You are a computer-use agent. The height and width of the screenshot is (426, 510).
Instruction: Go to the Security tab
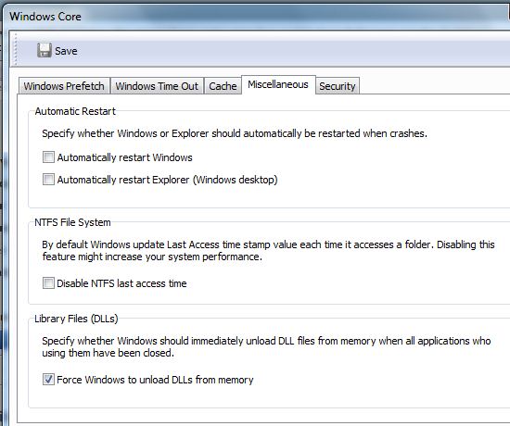[x=338, y=86]
